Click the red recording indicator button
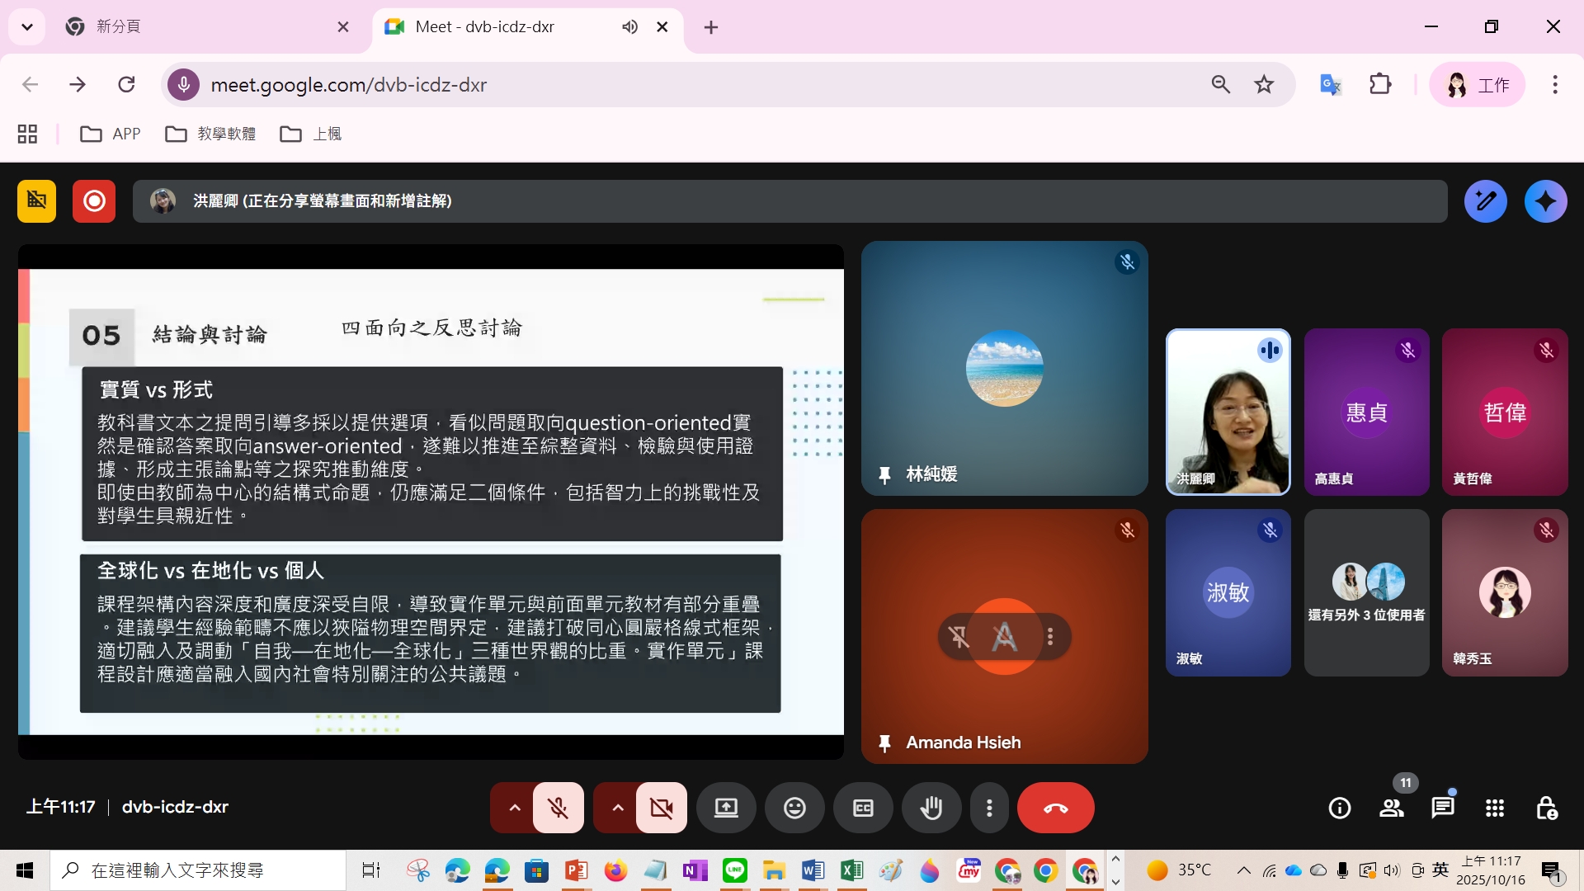Screen dimensions: 1584x891 click(94, 201)
